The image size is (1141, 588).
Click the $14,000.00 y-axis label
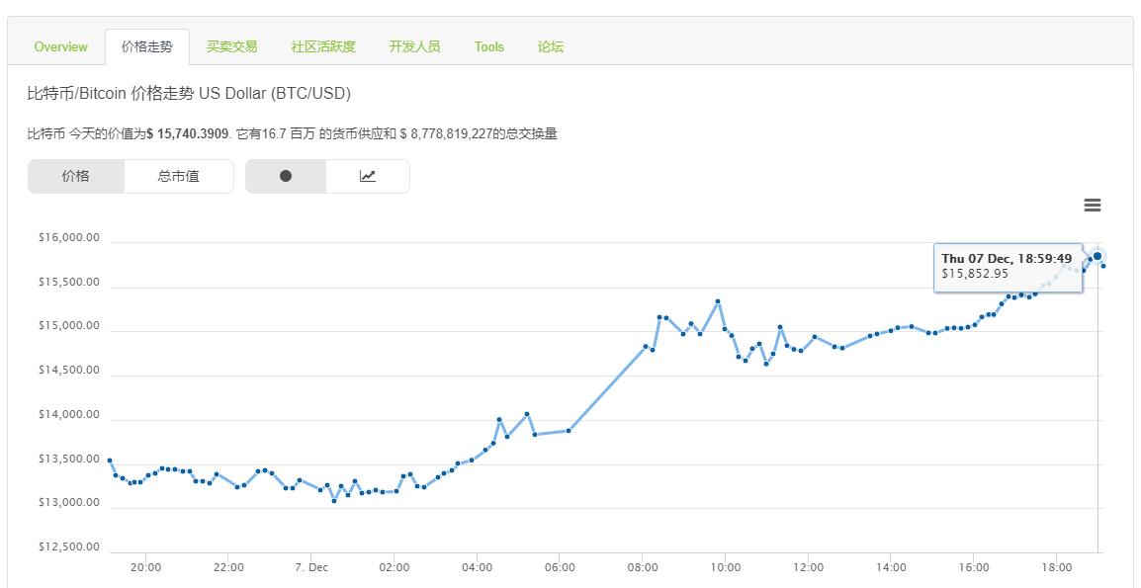click(68, 415)
